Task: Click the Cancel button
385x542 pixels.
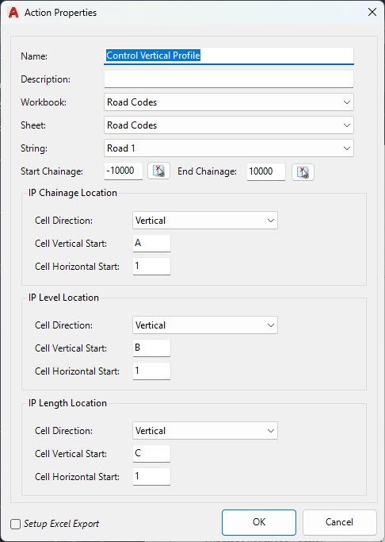Action: click(x=339, y=522)
